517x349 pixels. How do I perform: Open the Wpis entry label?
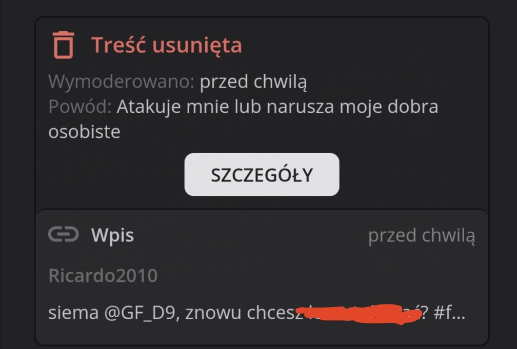tap(112, 235)
